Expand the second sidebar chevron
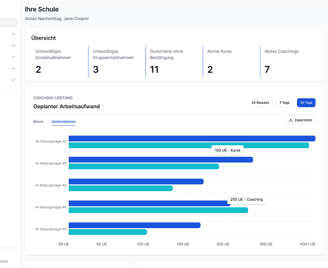Image resolution: width=328 pixels, height=268 pixels. click(13, 45)
